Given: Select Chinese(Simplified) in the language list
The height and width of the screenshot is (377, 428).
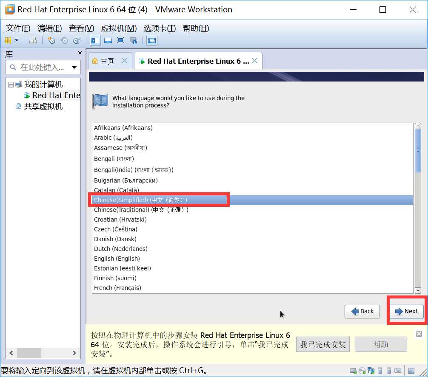Looking at the screenshot, I should 252,200.
